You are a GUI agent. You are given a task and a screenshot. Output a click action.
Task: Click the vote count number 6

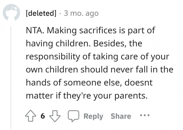(43, 116)
